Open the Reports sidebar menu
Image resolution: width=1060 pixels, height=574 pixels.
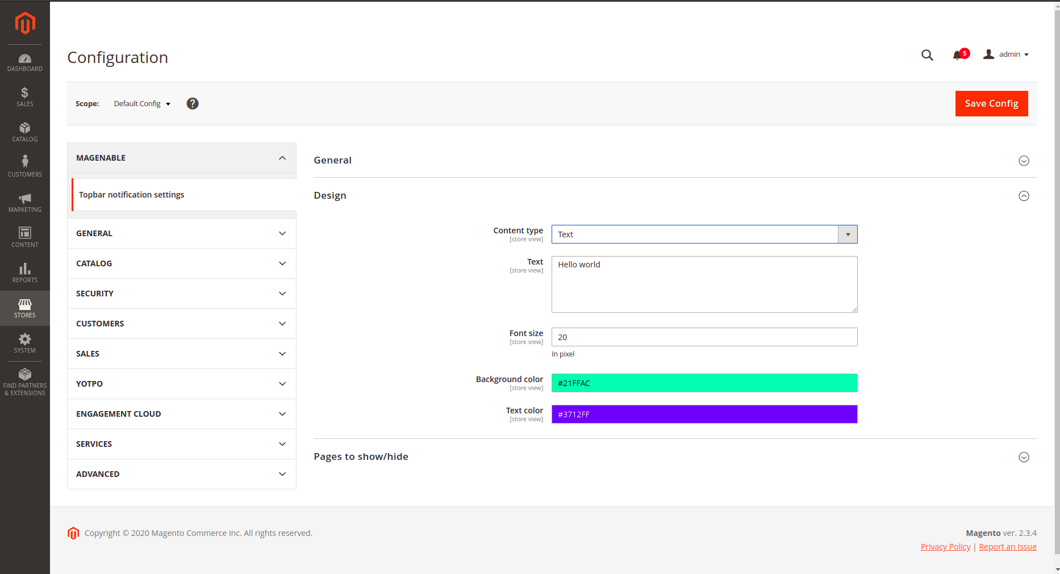(x=25, y=273)
